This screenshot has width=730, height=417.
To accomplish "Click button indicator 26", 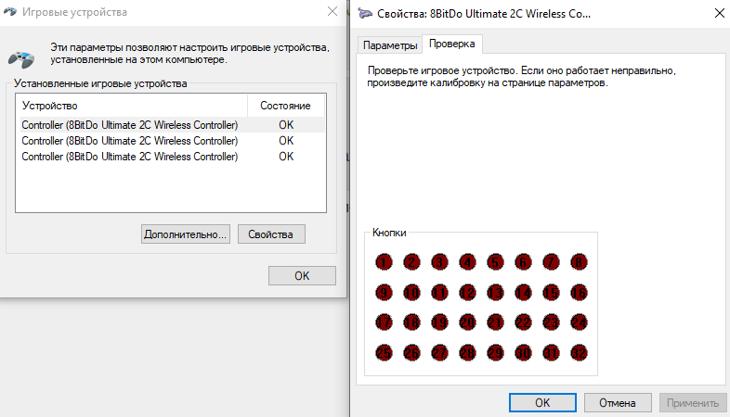I will (x=411, y=353).
